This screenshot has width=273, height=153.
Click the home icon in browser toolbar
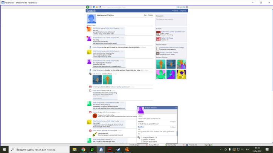click(x=97, y=7)
